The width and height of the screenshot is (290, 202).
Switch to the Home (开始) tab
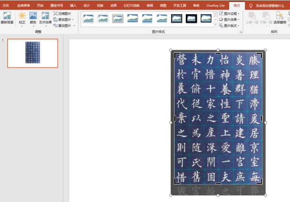click(40, 6)
